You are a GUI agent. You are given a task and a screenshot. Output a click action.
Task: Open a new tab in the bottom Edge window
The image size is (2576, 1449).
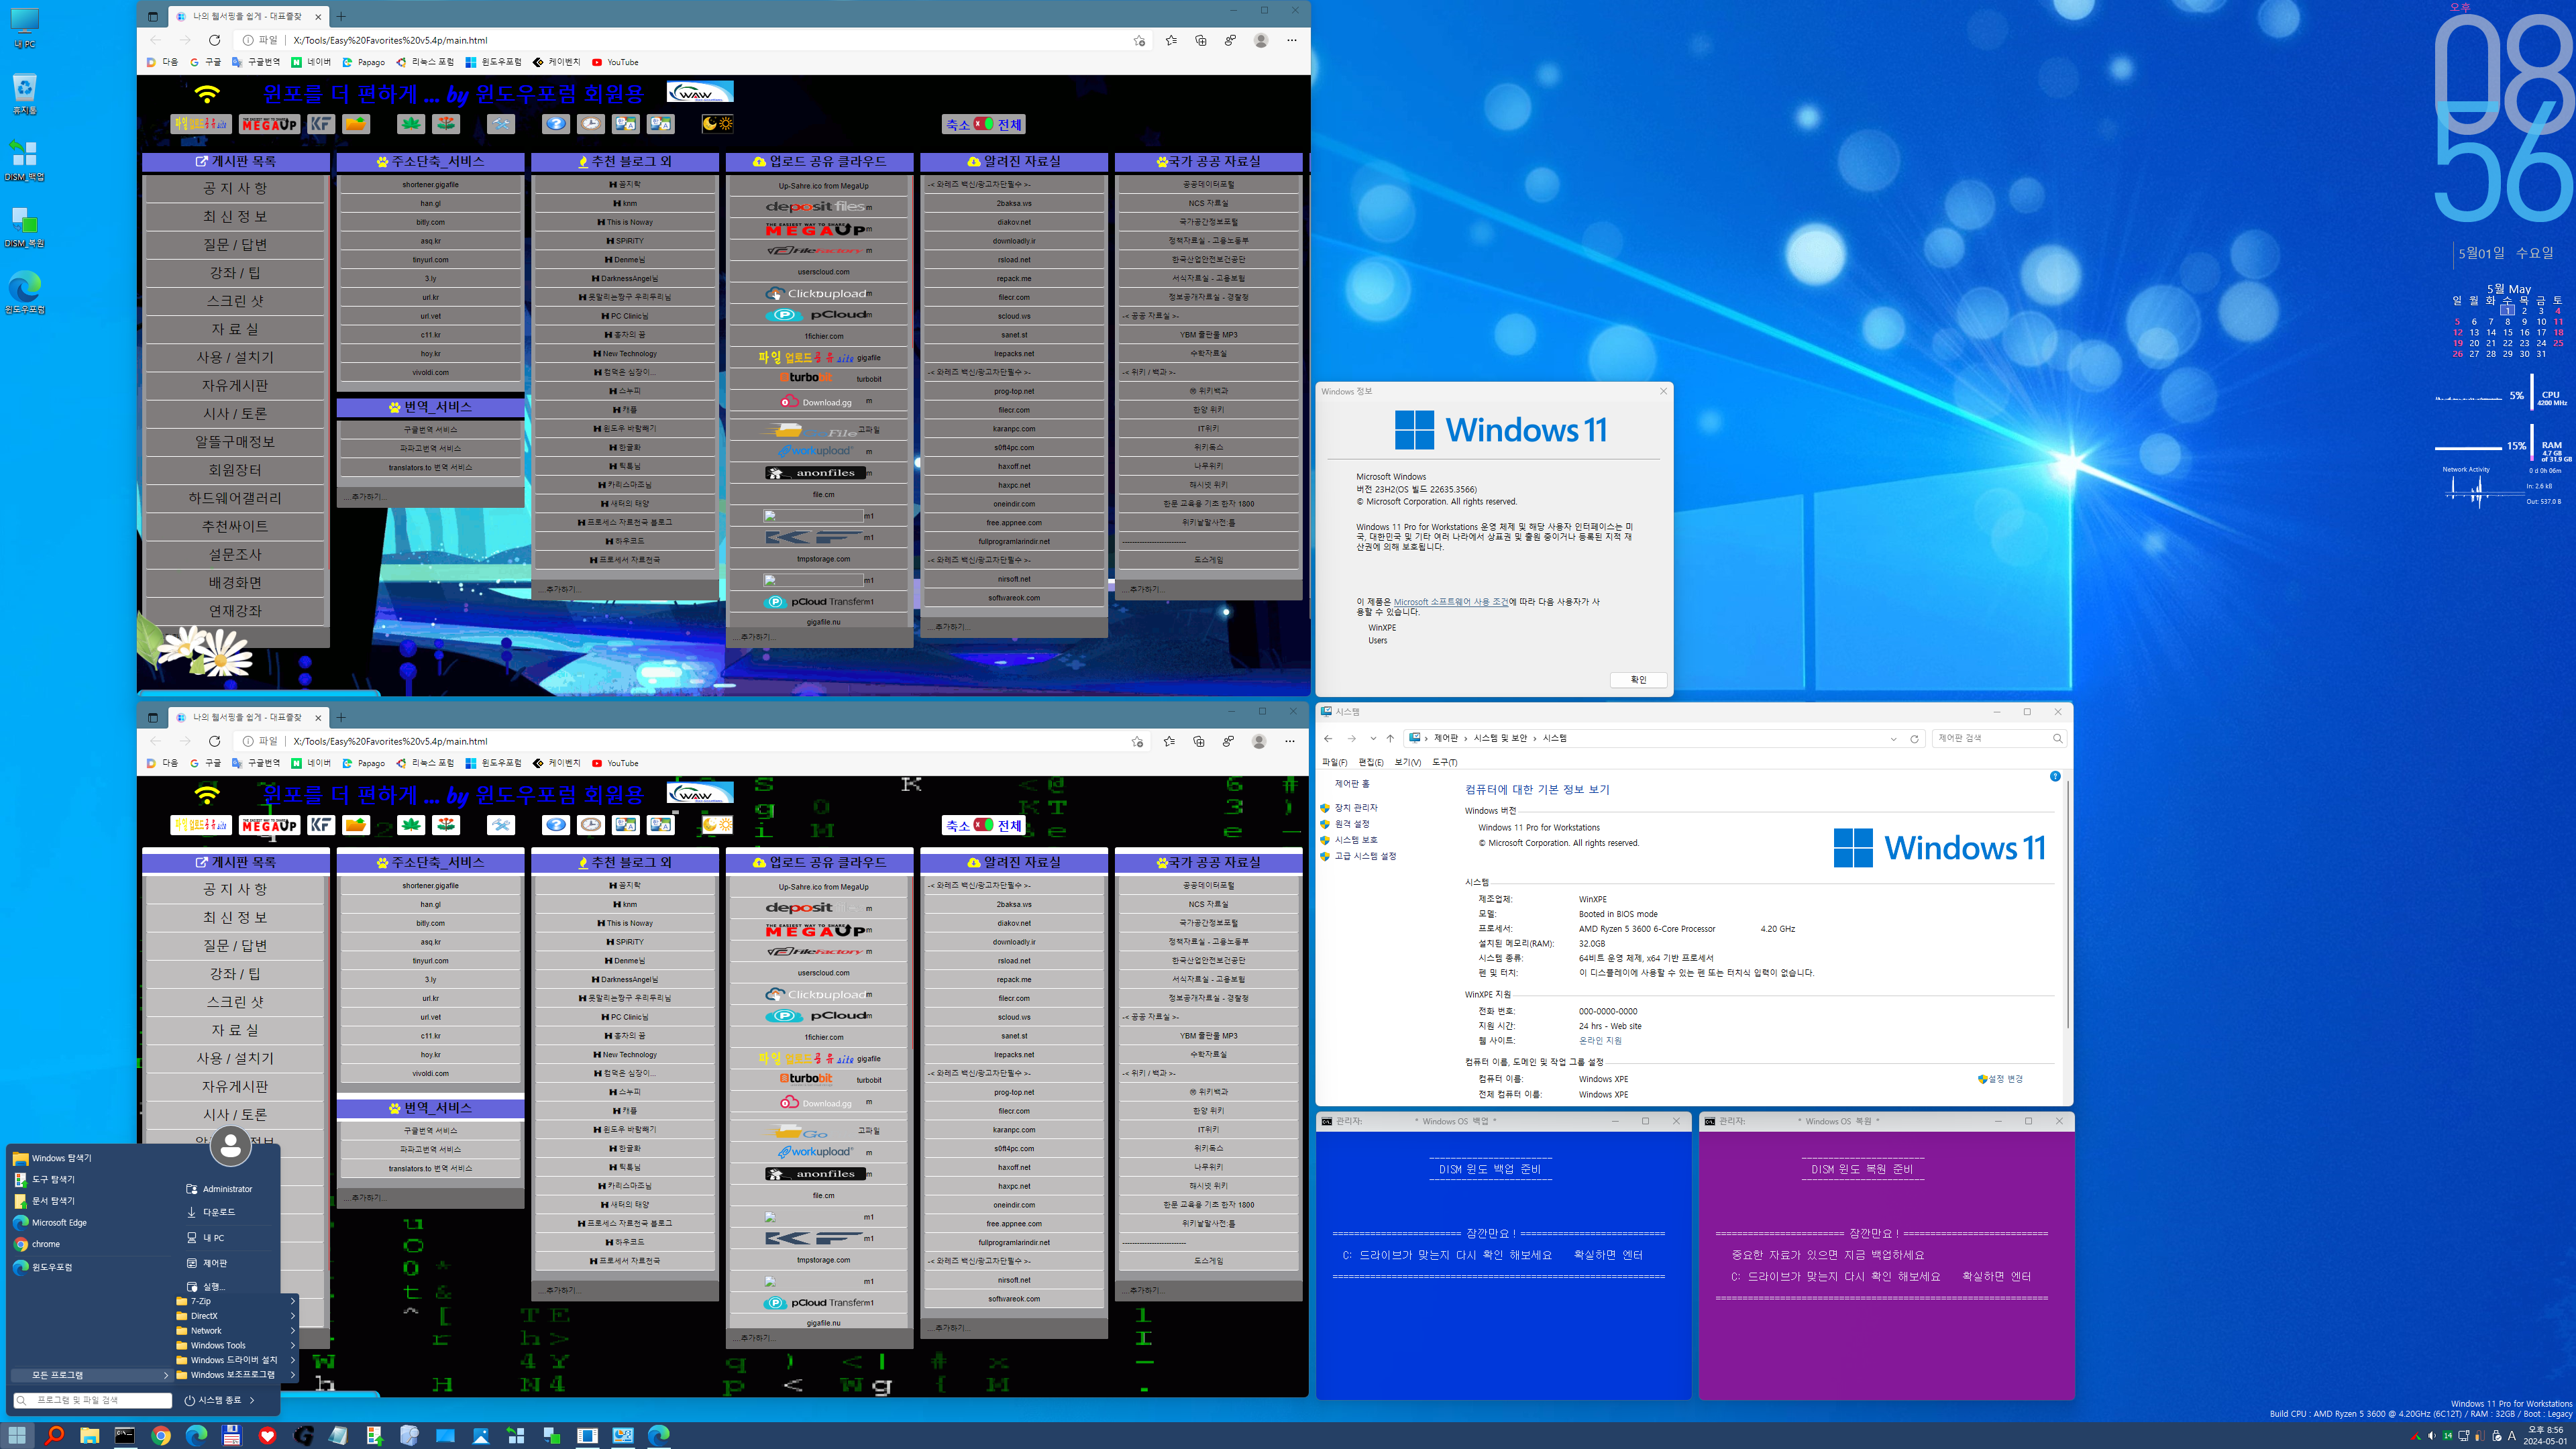(x=341, y=717)
